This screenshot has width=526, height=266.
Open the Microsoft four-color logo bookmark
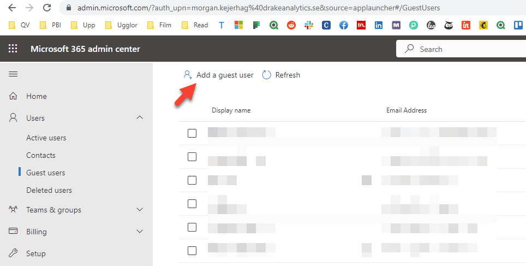(x=238, y=25)
